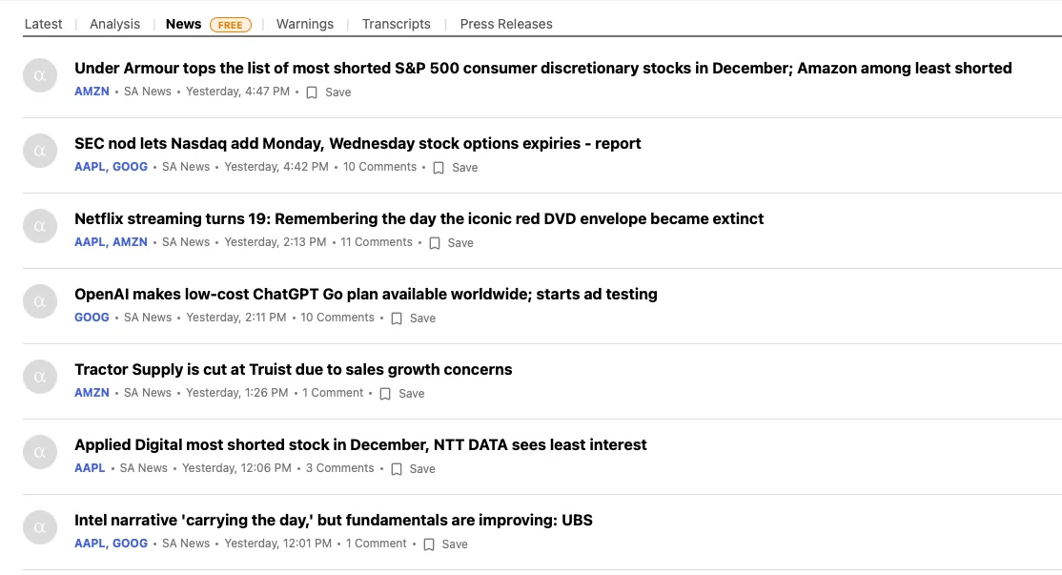Bookmark the Tractor Supply Truist article
The width and height of the screenshot is (1062, 575).
point(385,394)
